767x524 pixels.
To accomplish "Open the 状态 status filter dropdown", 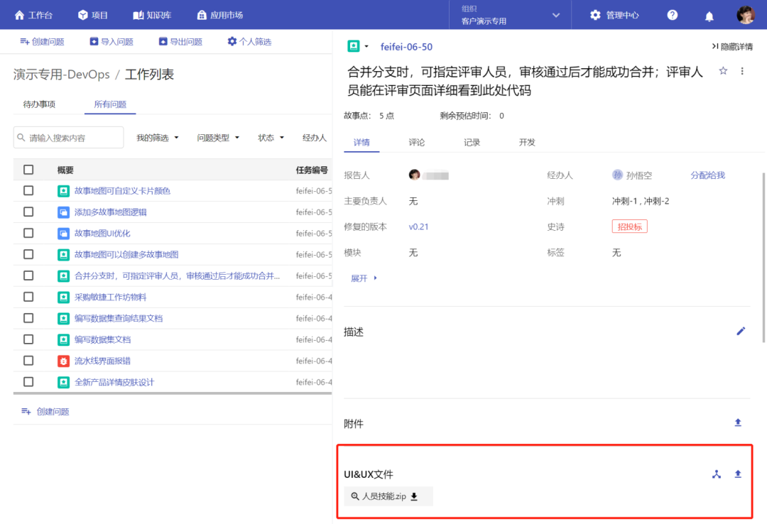I will [x=271, y=138].
